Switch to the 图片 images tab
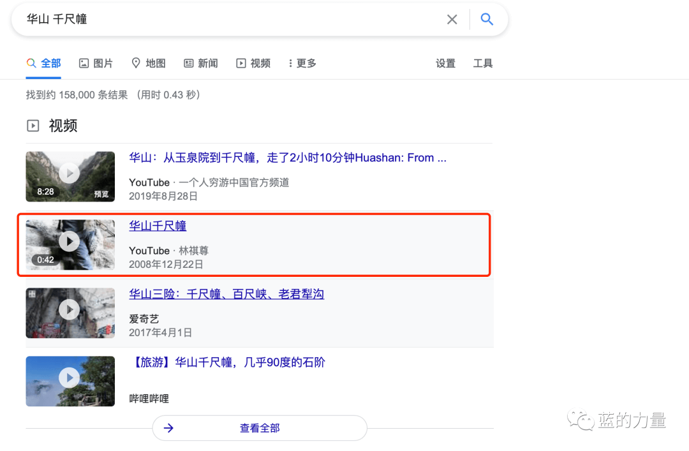Screen dimensions: 689x451 [96, 63]
